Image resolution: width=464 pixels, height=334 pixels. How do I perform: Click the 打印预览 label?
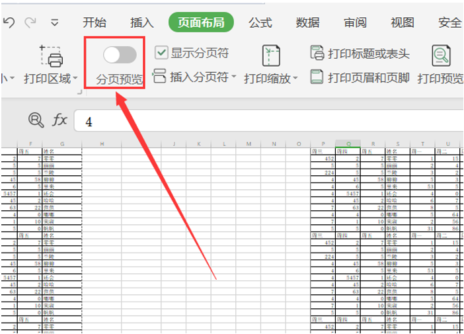[x=440, y=79]
